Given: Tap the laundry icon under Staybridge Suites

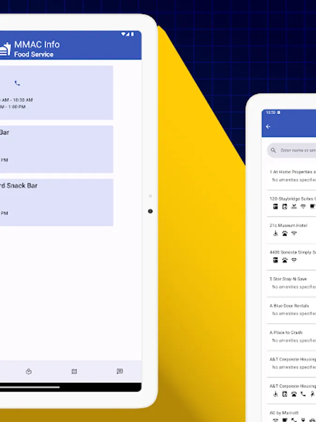Looking at the screenshot, I should pyautogui.click(x=285, y=206).
